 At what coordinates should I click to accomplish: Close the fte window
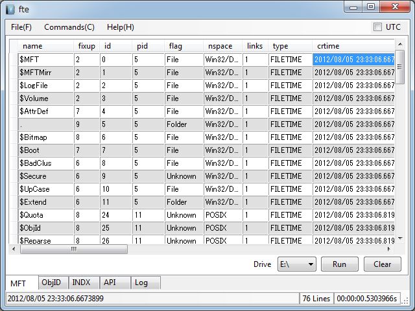(395, 7)
